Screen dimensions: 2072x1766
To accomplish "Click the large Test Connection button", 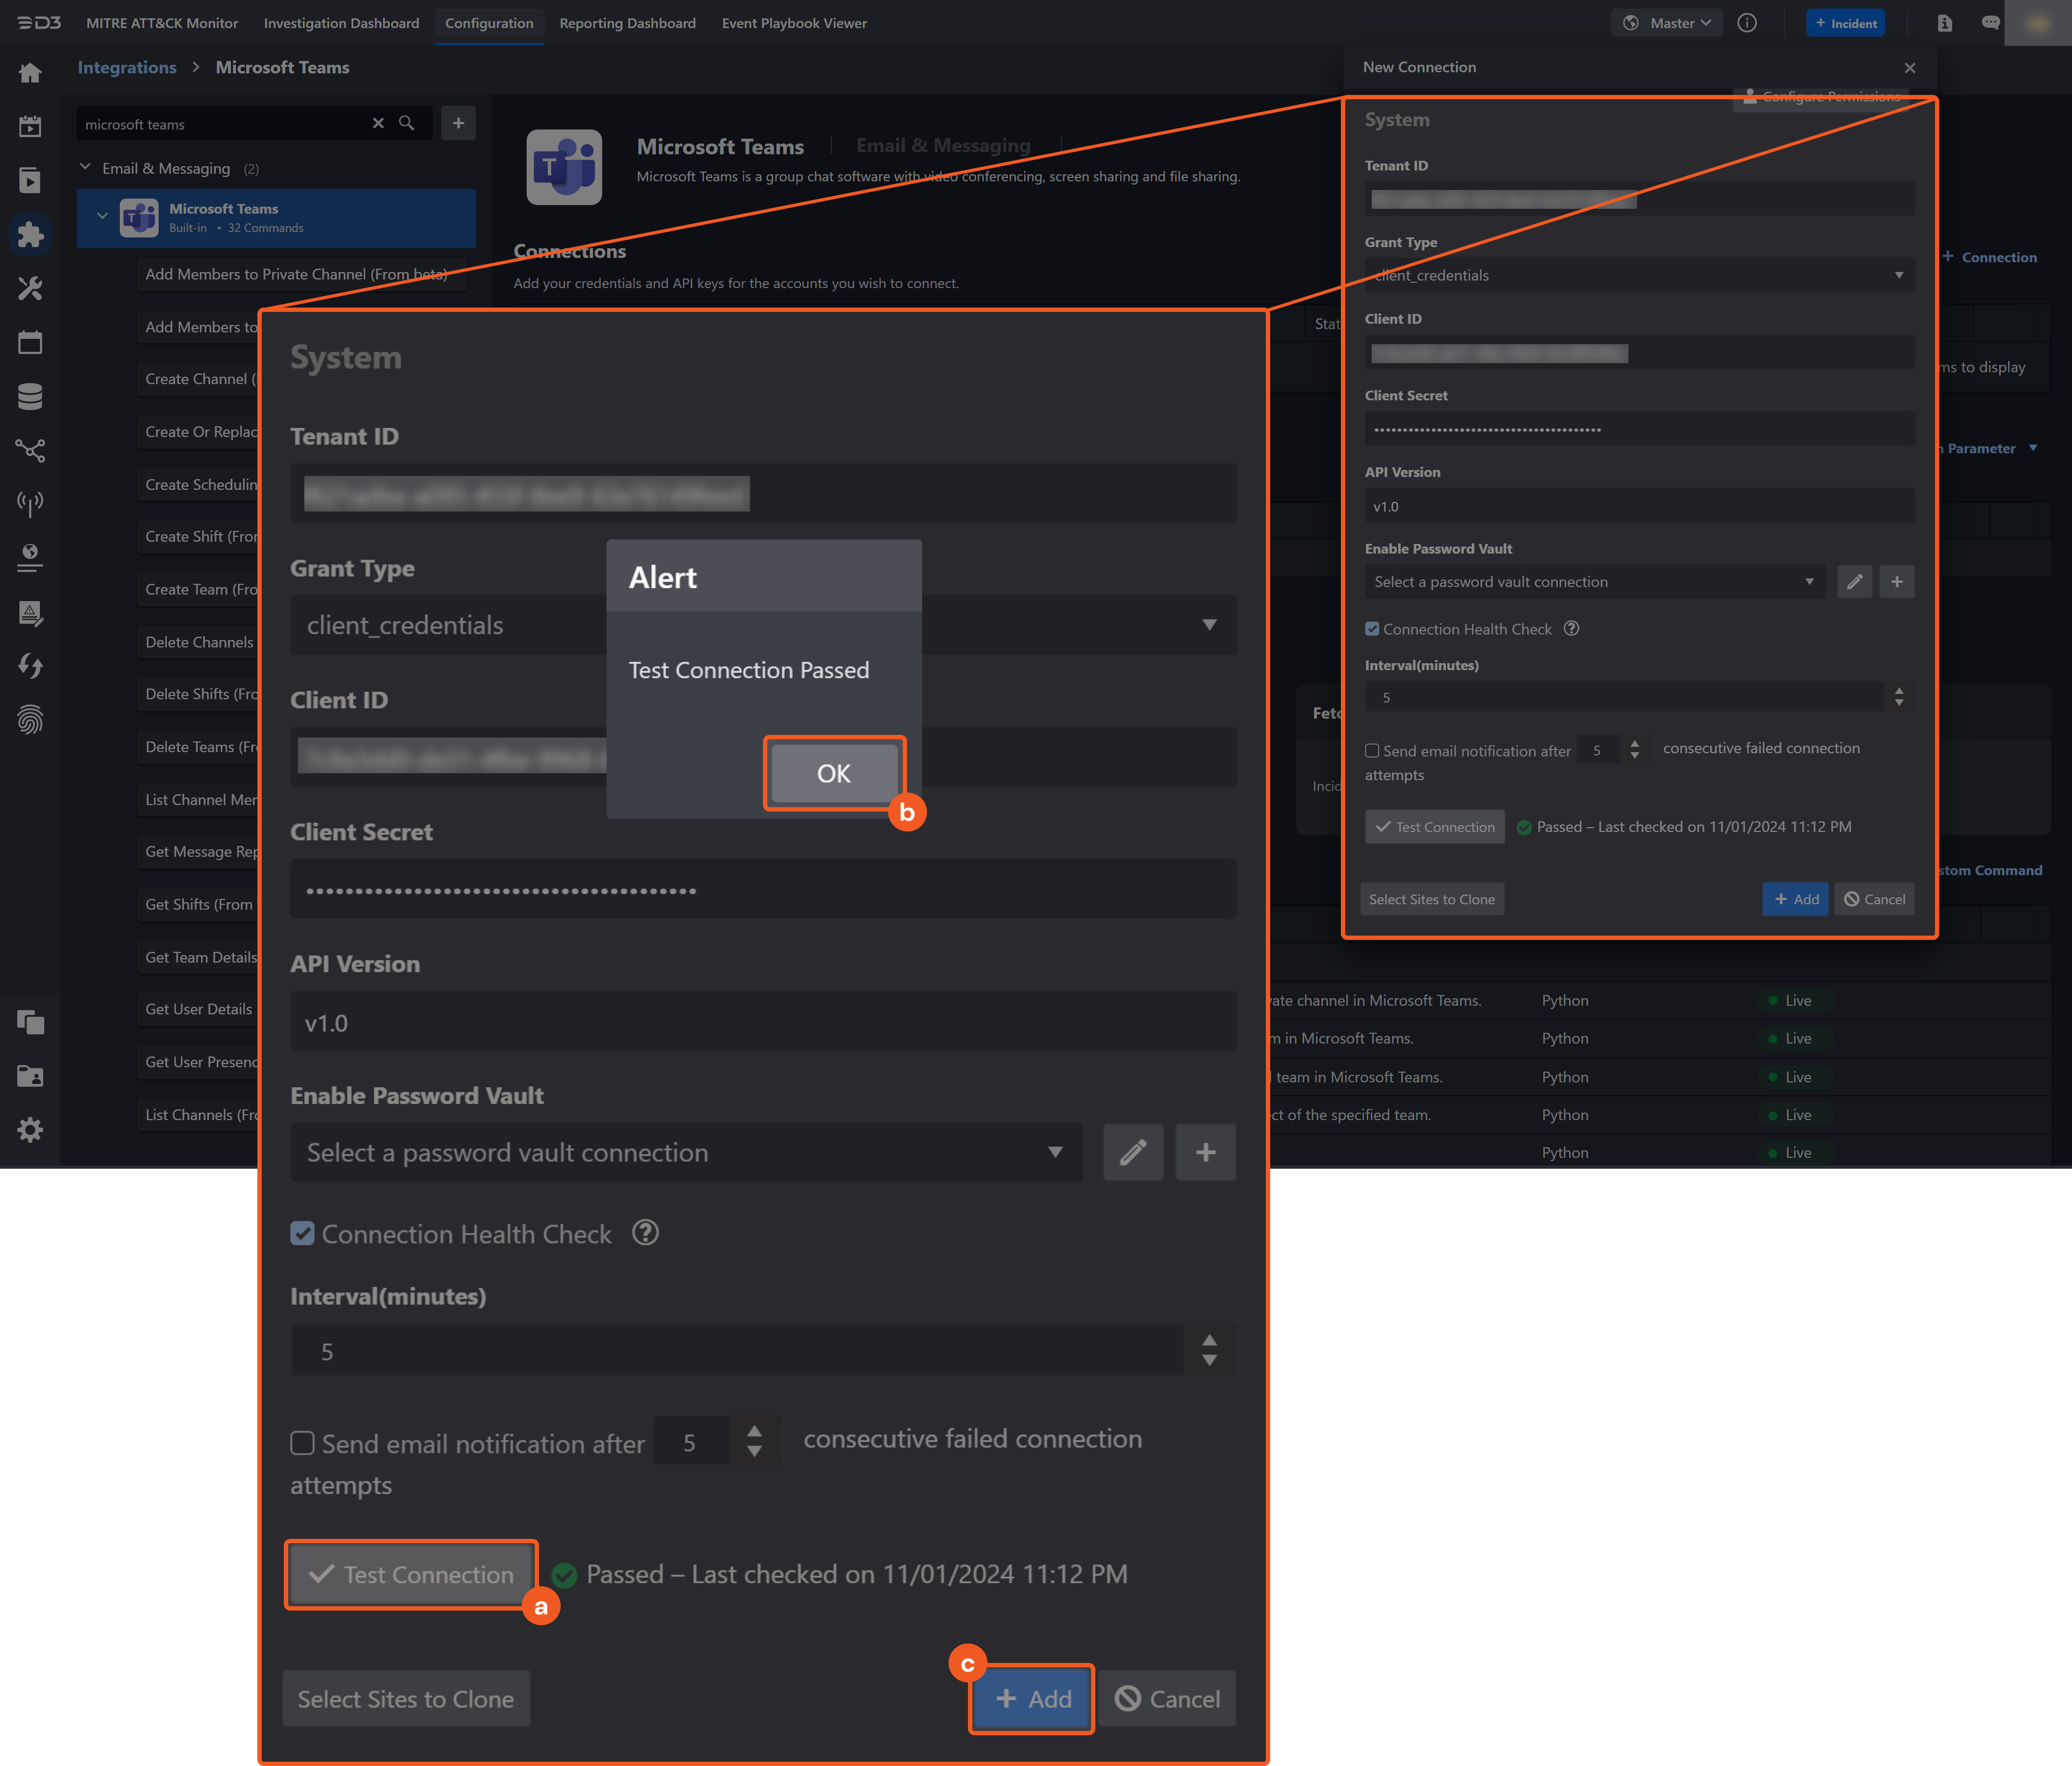I will tap(411, 1574).
